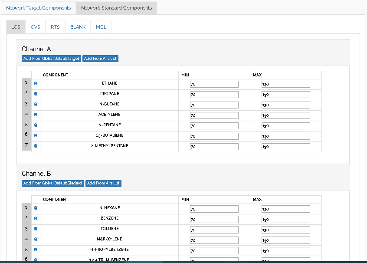Click Add From Global Default Target button
The height and width of the screenshot is (263, 367).
point(51,59)
